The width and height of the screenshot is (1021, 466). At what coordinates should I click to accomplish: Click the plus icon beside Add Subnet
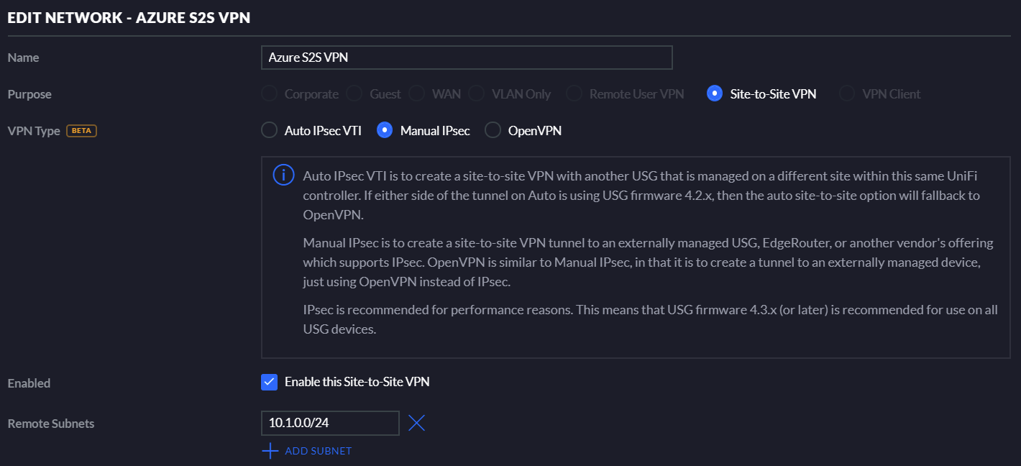(x=270, y=451)
